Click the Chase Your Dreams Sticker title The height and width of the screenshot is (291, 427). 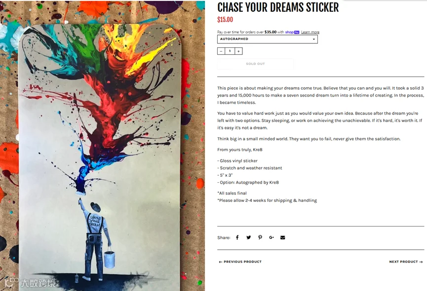point(278,7)
